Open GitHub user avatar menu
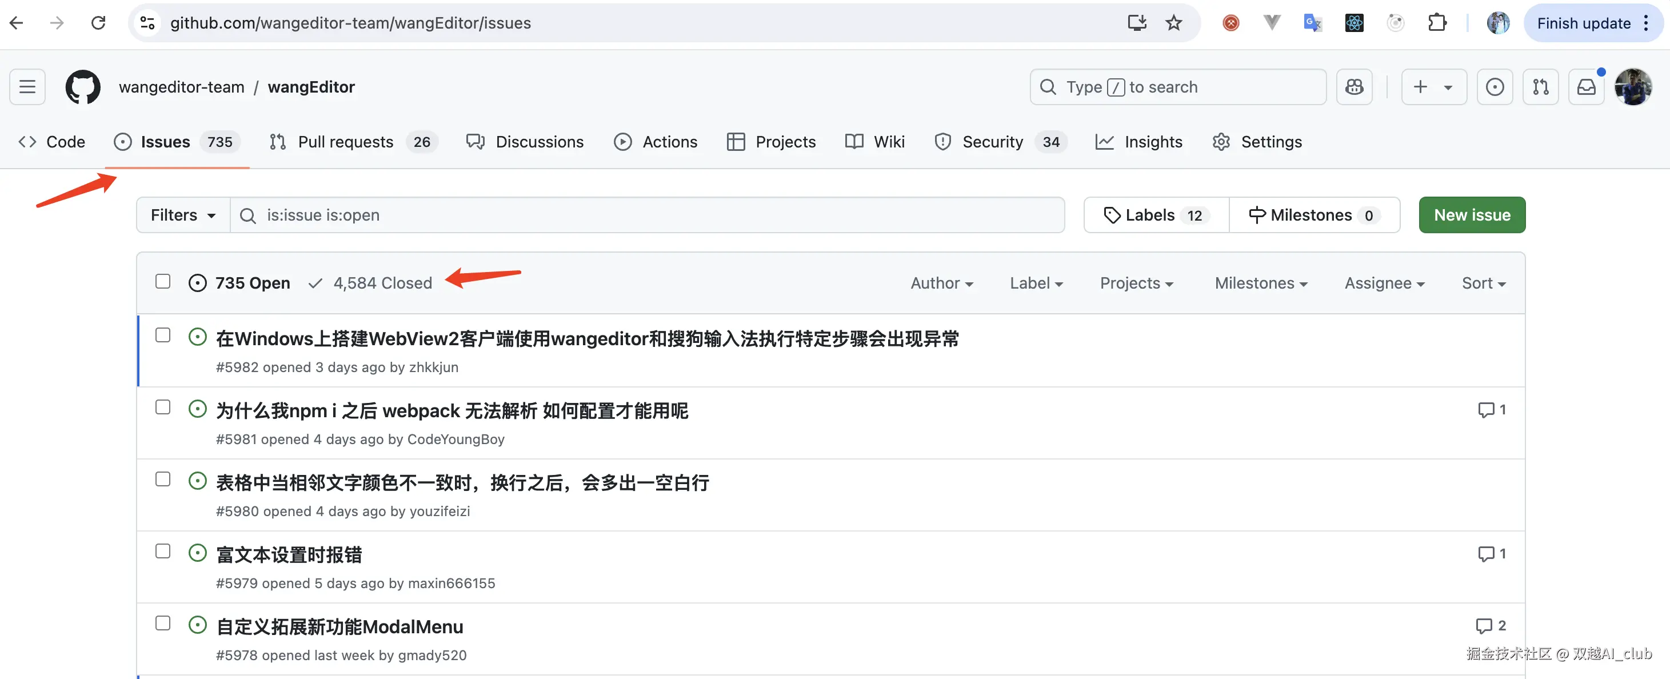Viewport: 1670px width, 679px height. [1632, 87]
